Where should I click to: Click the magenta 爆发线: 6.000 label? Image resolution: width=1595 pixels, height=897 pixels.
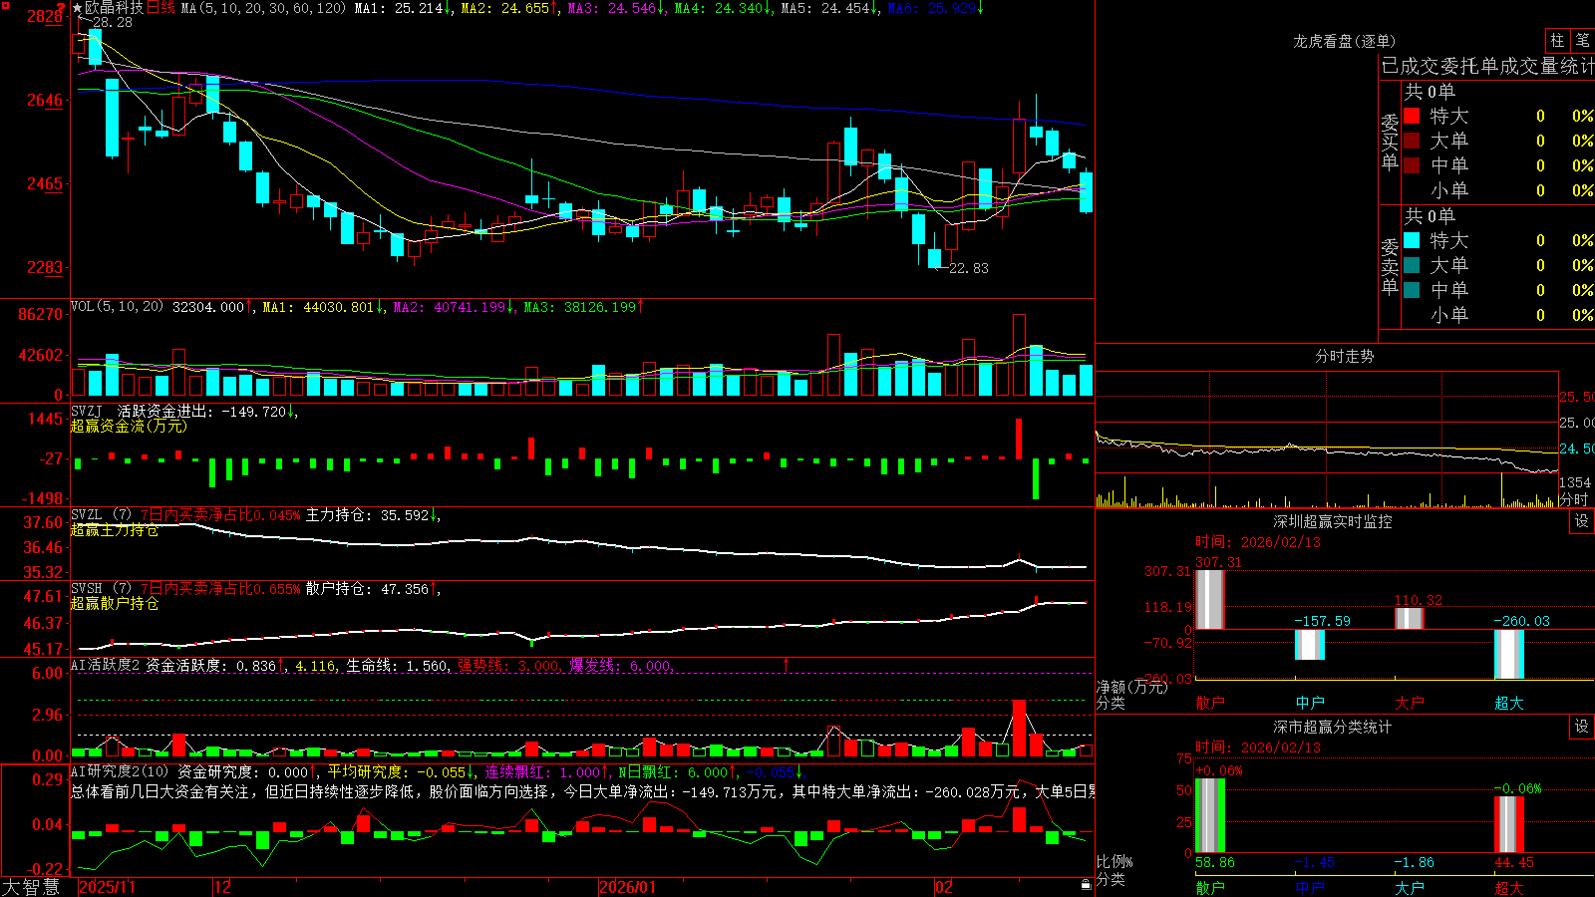pos(620,666)
